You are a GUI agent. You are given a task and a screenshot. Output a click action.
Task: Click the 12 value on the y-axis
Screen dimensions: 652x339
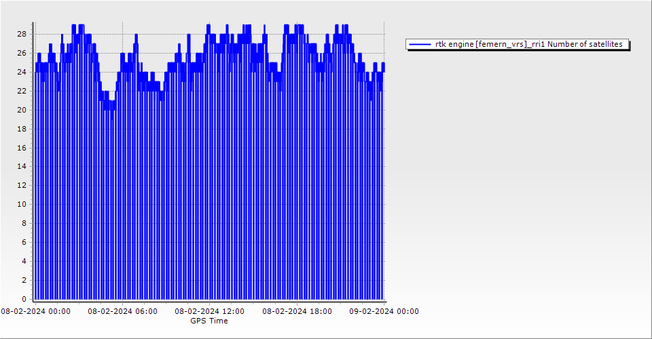[22, 185]
